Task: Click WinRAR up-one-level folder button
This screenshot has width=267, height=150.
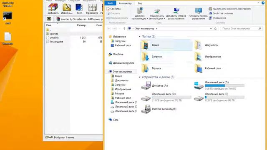Action: point(49,19)
